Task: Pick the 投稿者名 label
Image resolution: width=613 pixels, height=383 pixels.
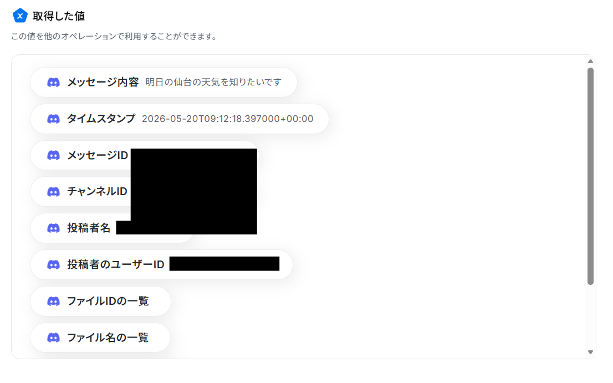Action: tap(89, 228)
